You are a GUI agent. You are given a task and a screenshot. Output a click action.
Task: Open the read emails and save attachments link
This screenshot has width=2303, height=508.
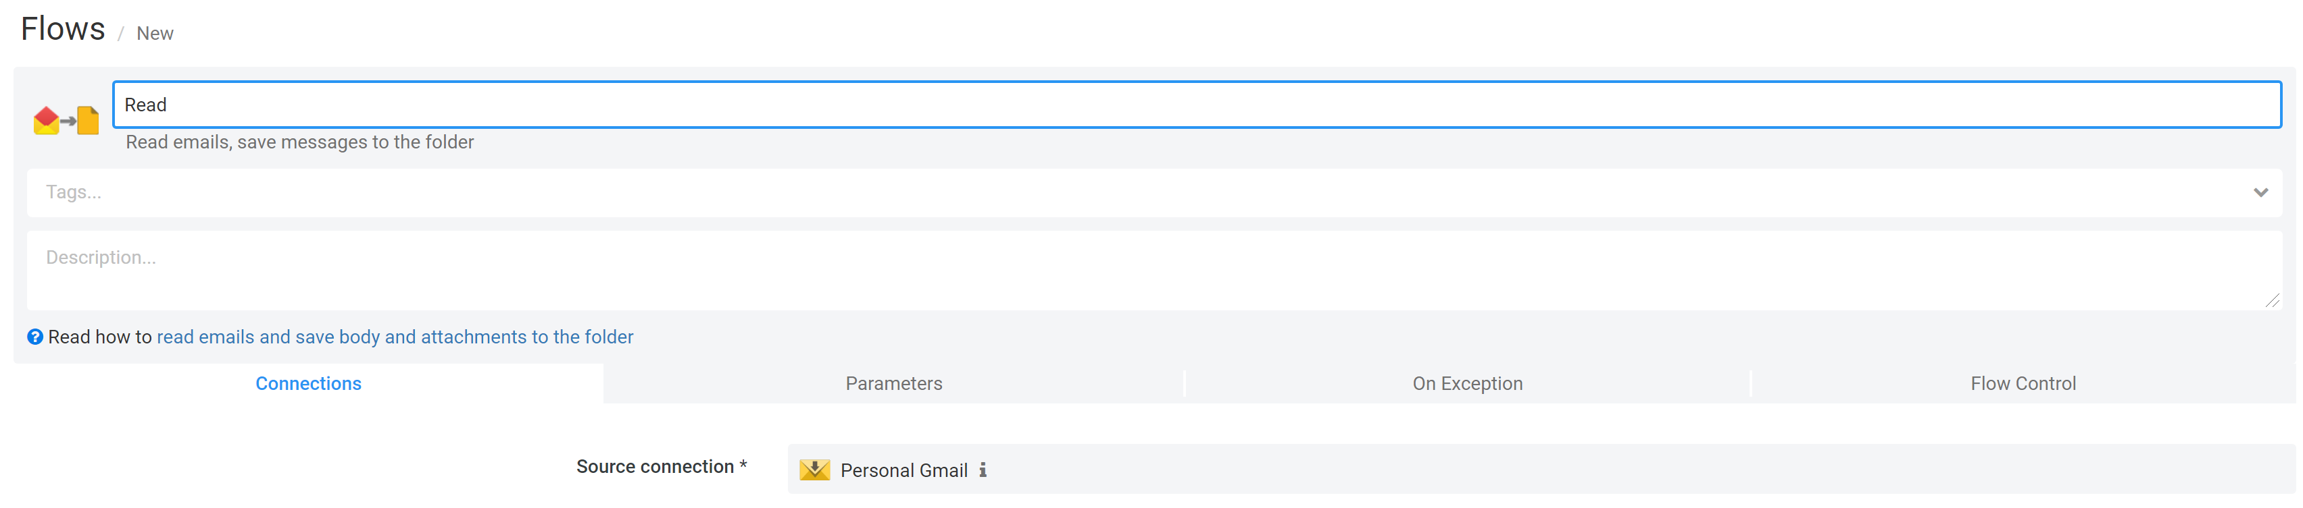pyautogui.click(x=395, y=337)
